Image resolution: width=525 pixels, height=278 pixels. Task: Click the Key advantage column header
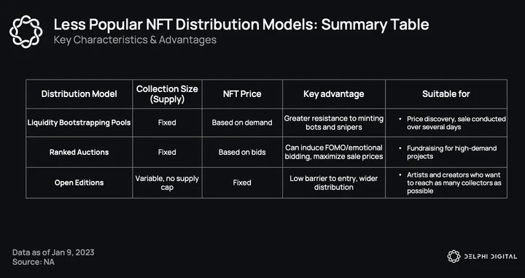(x=334, y=94)
